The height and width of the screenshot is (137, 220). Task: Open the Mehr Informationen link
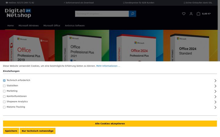coord(108,66)
